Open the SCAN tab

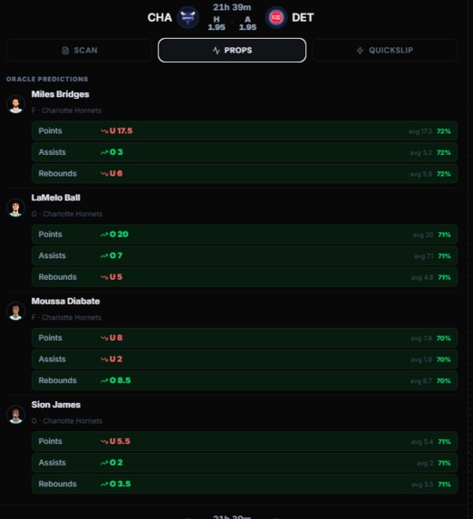click(79, 51)
